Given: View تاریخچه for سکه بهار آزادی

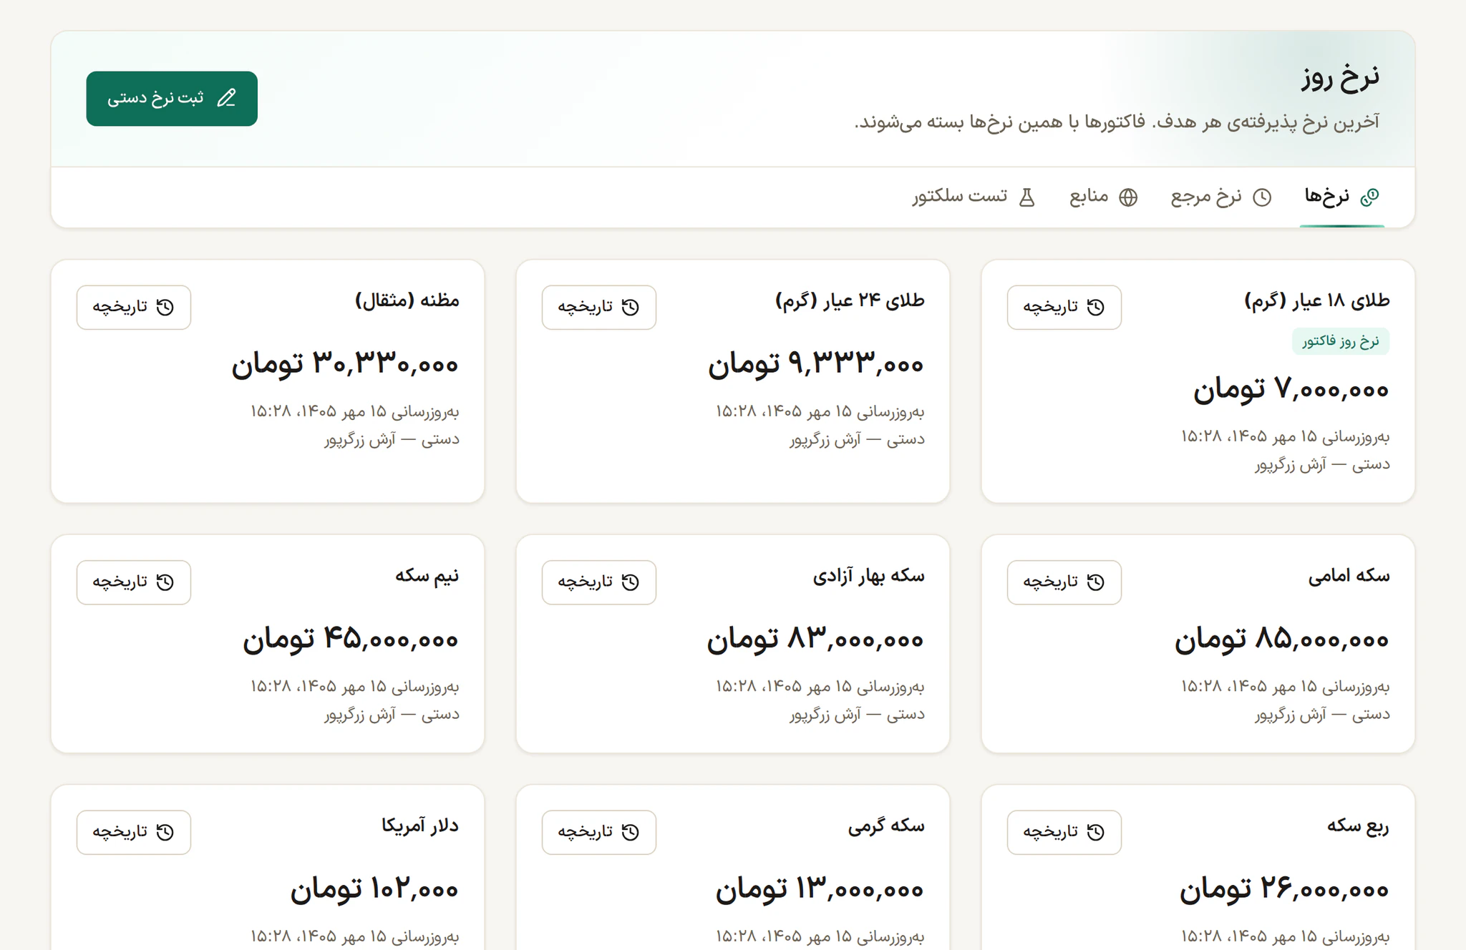Looking at the screenshot, I should click(598, 582).
